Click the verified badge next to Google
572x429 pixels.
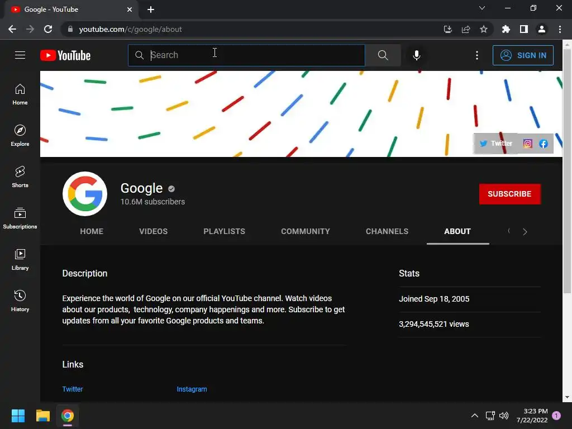pos(171,189)
